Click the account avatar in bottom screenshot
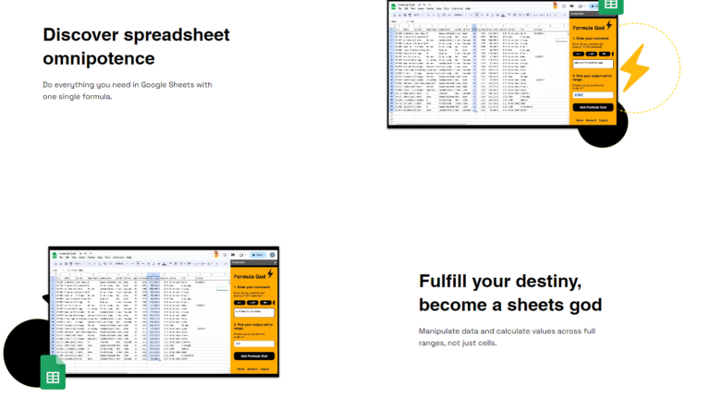The height and width of the screenshot is (398, 710). 273,255
